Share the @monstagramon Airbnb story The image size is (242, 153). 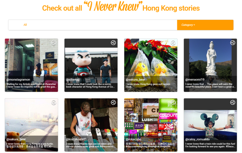pyautogui.click(x=54, y=43)
